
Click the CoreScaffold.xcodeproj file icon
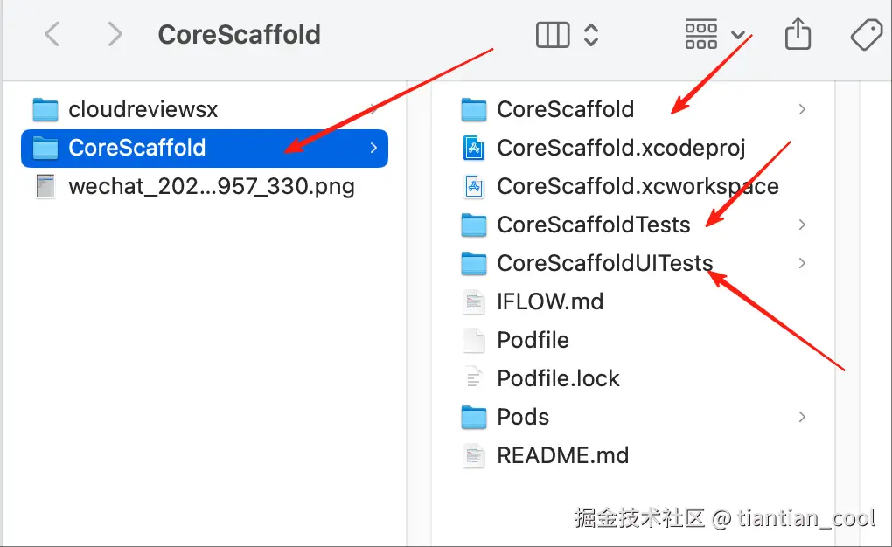(x=473, y=148)
